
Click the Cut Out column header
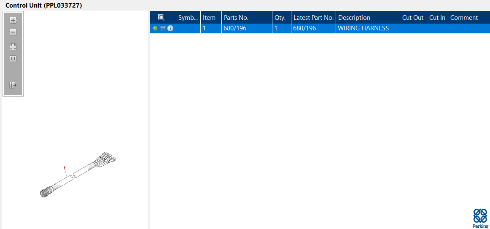pos(413,17)
